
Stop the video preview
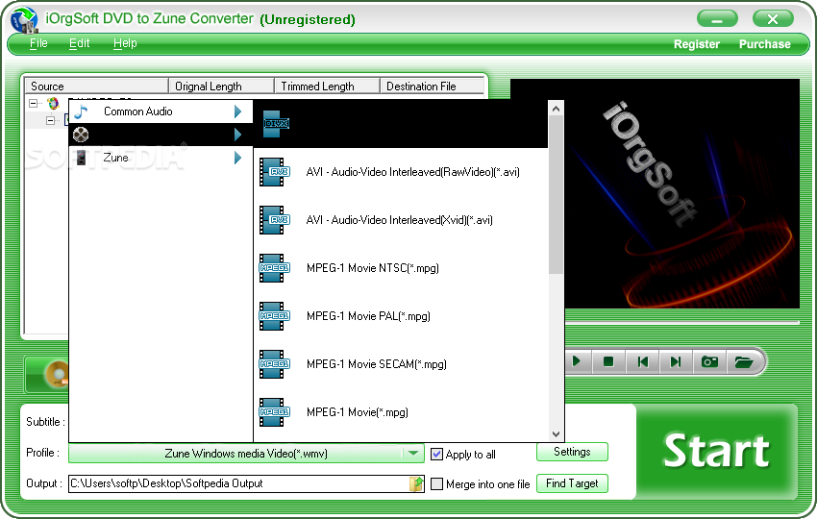pyautogui.click(x=608, y=361)
